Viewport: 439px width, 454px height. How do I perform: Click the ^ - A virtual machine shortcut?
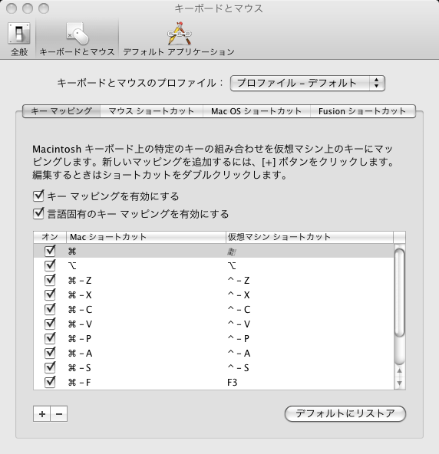tap(239, 354)
